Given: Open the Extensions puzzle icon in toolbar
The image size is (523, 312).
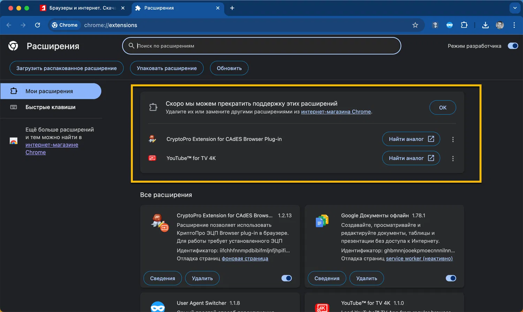Looking at the screenshot, I should 464,25.
